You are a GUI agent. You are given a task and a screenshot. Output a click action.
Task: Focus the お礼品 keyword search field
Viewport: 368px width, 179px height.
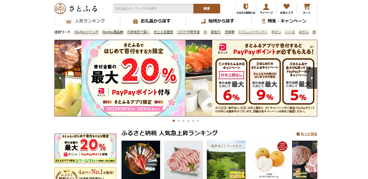click(153, 9)
